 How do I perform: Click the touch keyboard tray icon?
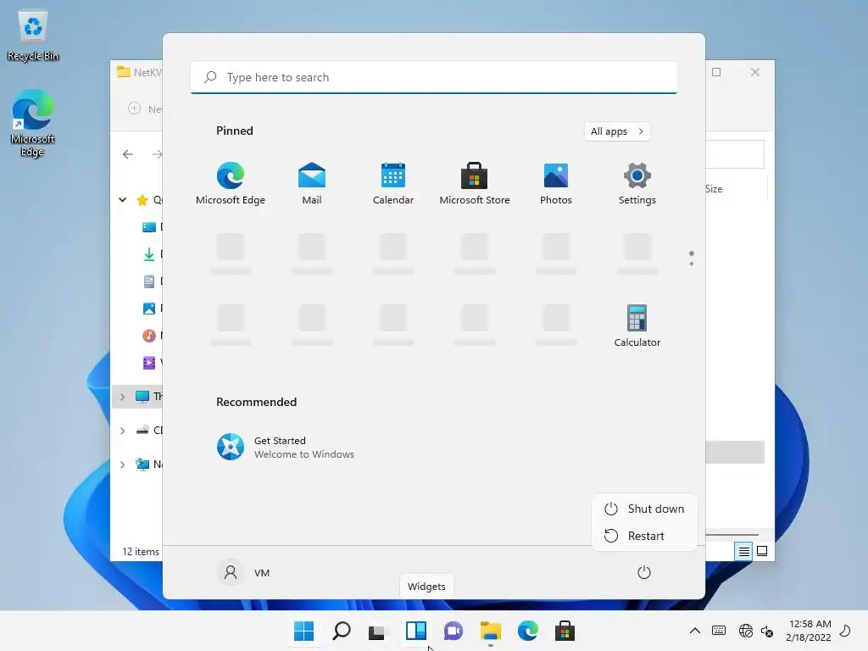[719, 631]
